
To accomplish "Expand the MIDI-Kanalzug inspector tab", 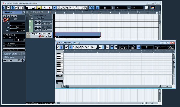I will 14,57.
